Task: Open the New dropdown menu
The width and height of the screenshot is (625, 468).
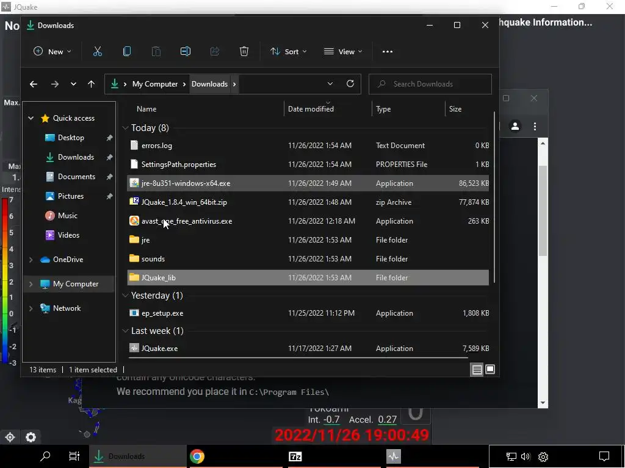Action: pyautogui.click(x=52, y=51)
